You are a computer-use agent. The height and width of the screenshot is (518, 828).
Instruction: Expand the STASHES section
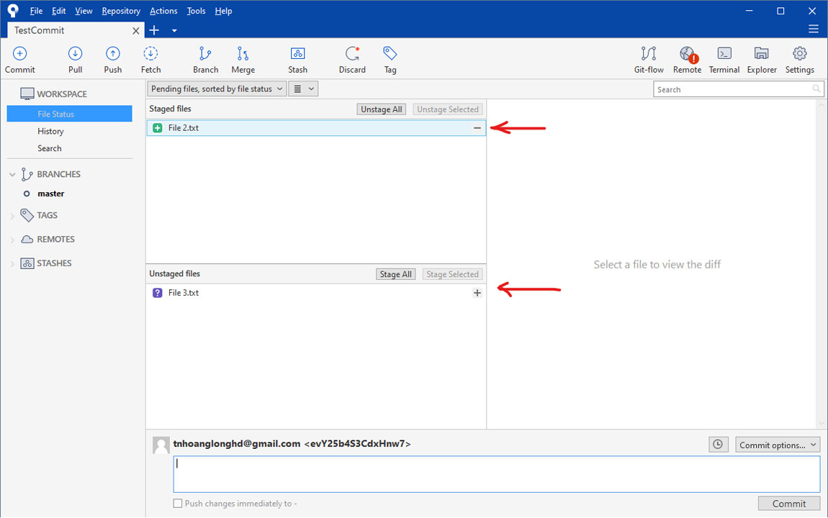click(12, 264)
